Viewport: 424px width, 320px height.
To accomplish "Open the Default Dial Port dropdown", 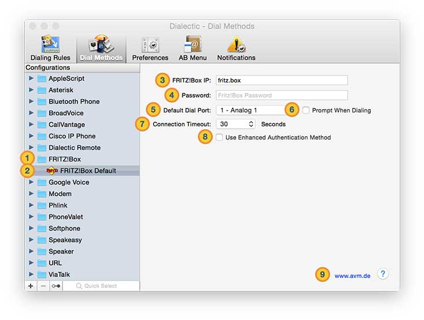I will [x=251, y=110].
